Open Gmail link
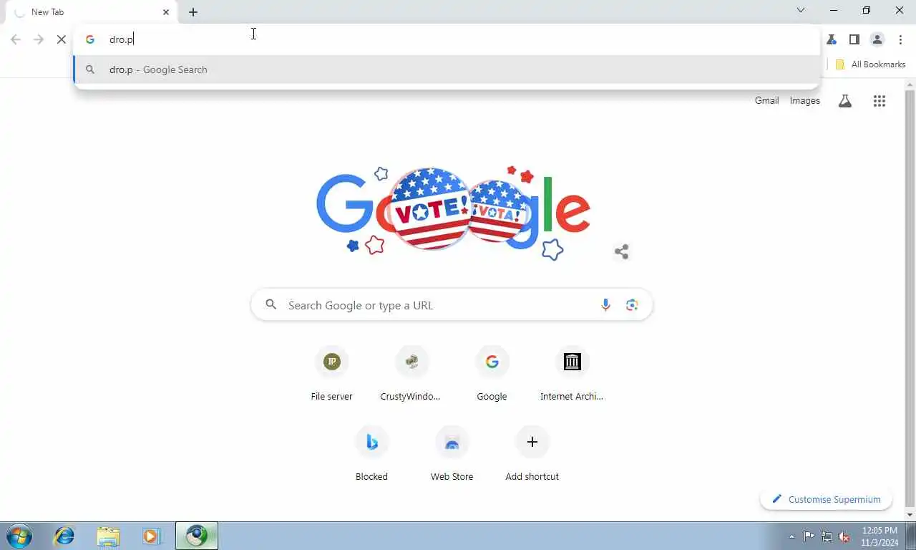The width and height of the screenshot is (916, 550). [766, 101]
